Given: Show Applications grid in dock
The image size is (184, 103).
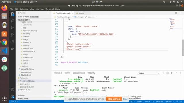Looking at the screenshot, I should click(5, 99).
